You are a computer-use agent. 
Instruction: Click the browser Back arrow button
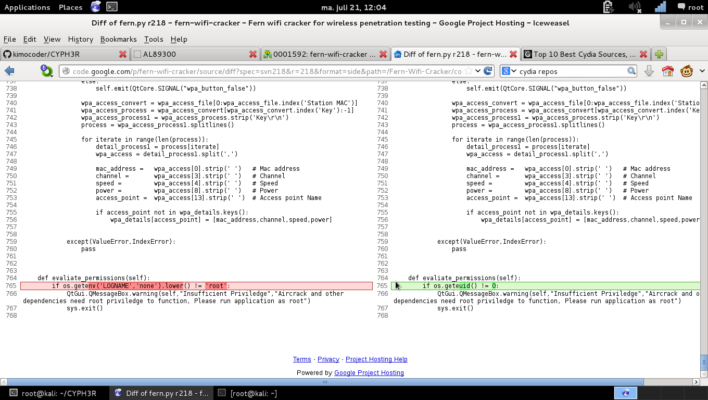pos(9,71)
